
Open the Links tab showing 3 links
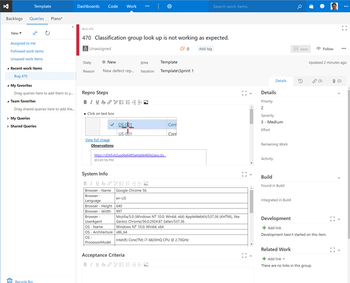click(316, 81)
